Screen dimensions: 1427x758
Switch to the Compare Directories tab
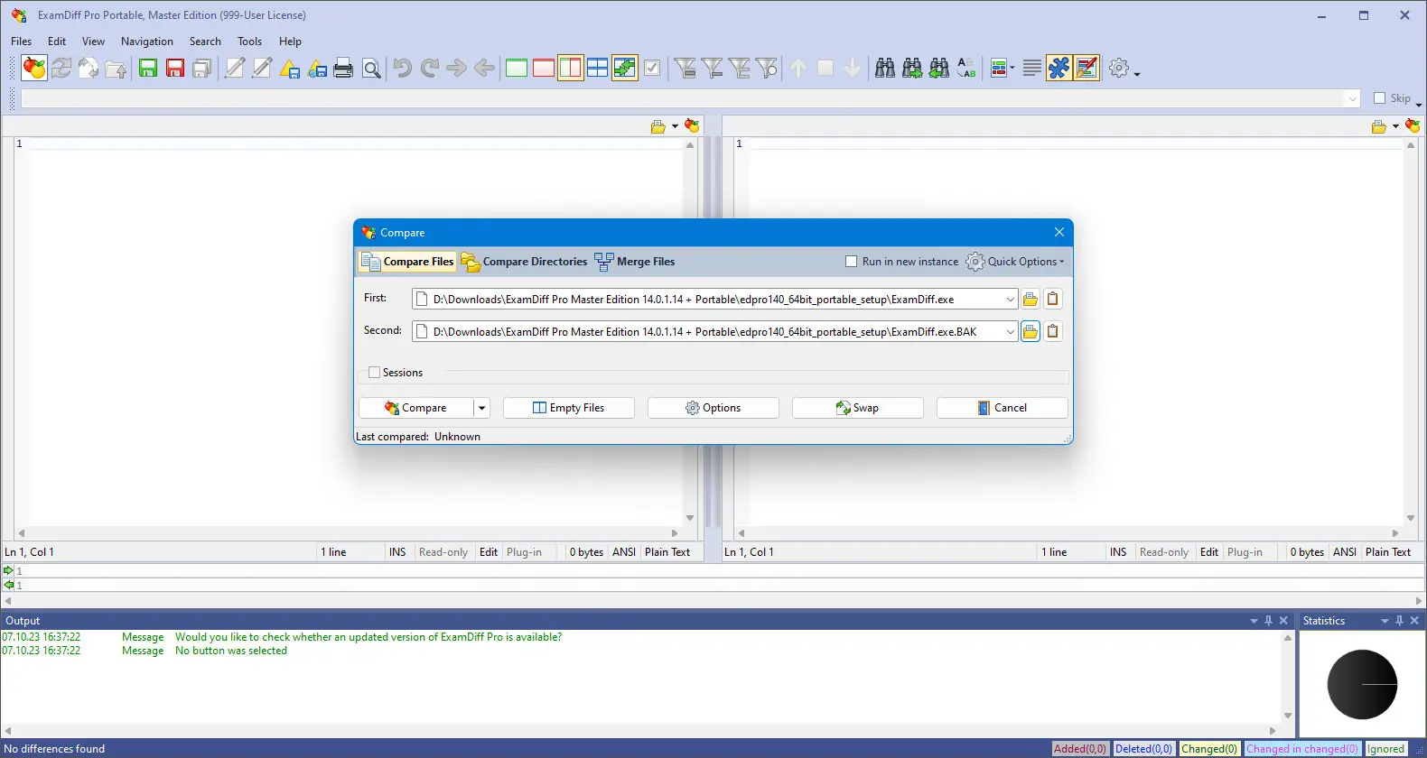[x=524, y=262]
